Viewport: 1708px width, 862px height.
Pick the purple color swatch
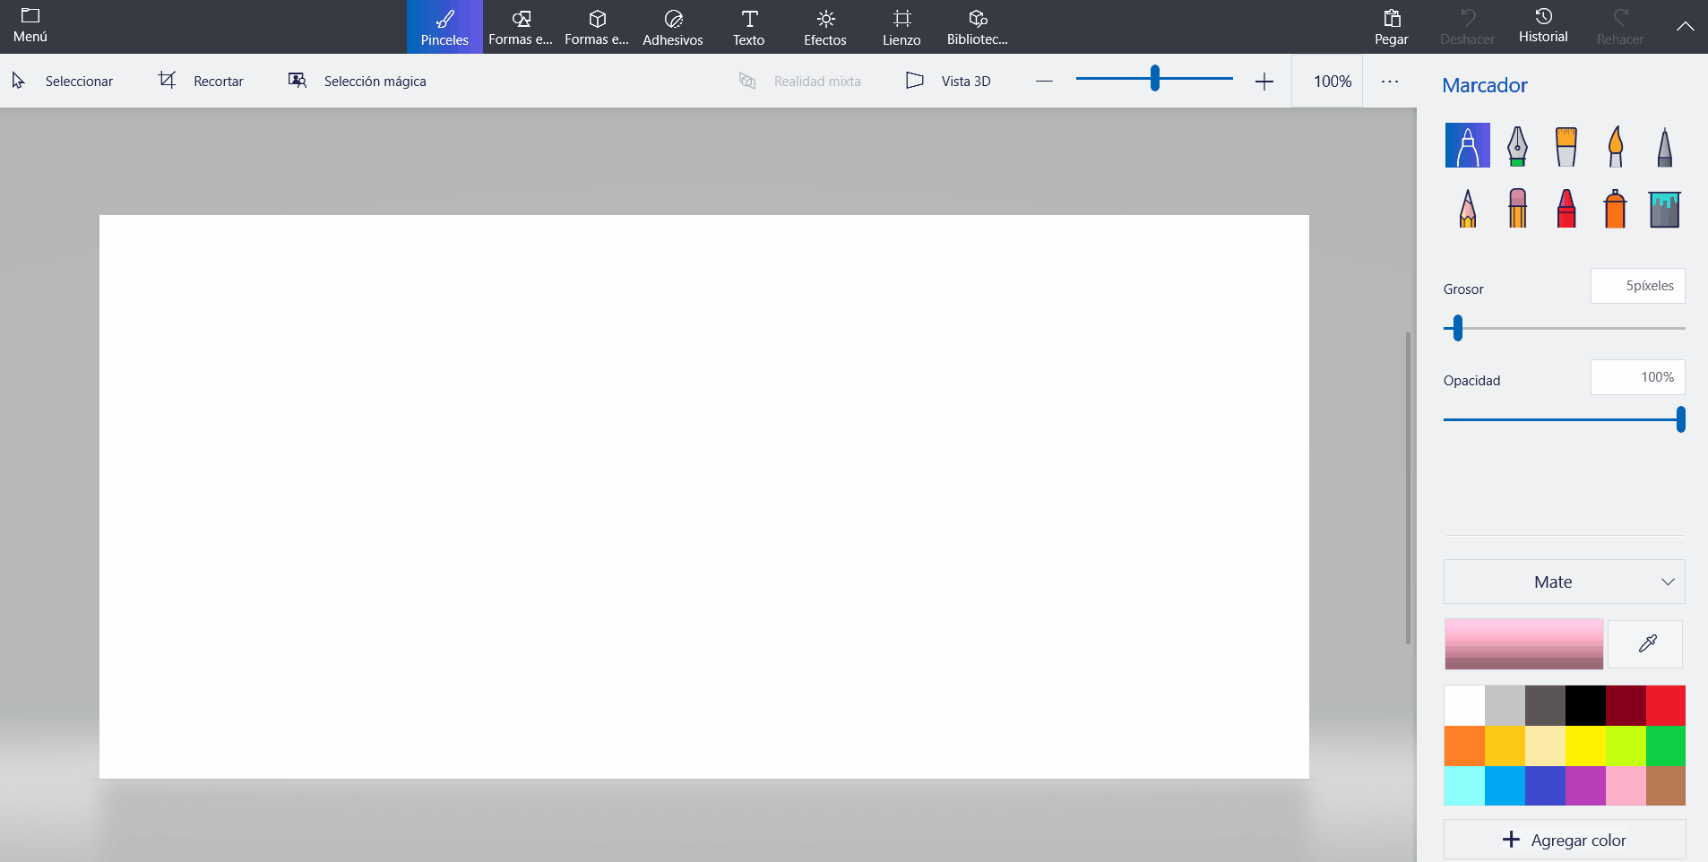point(1585,786)
